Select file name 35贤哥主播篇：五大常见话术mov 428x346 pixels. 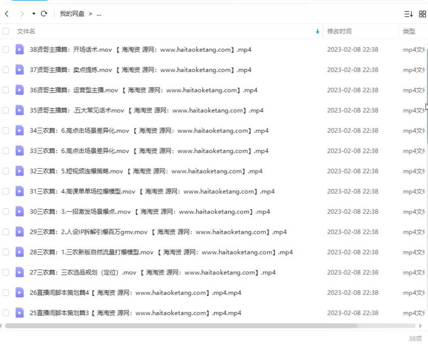click(146, 110)
